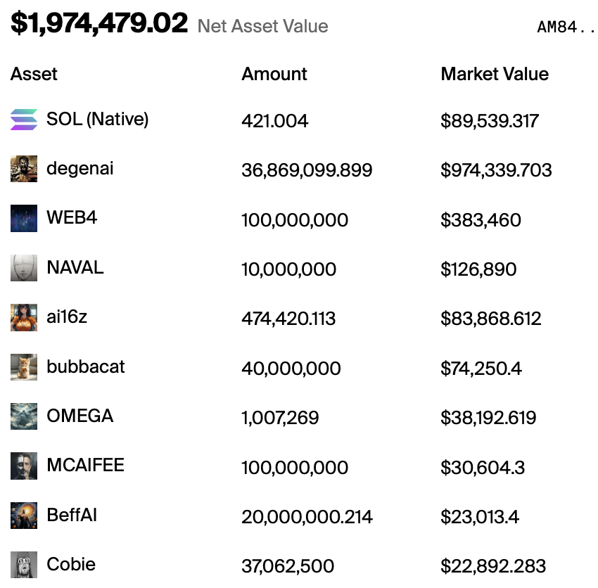Select the bubbacat asset name
This screenshot has height=588, width=598.
(85, 366)
